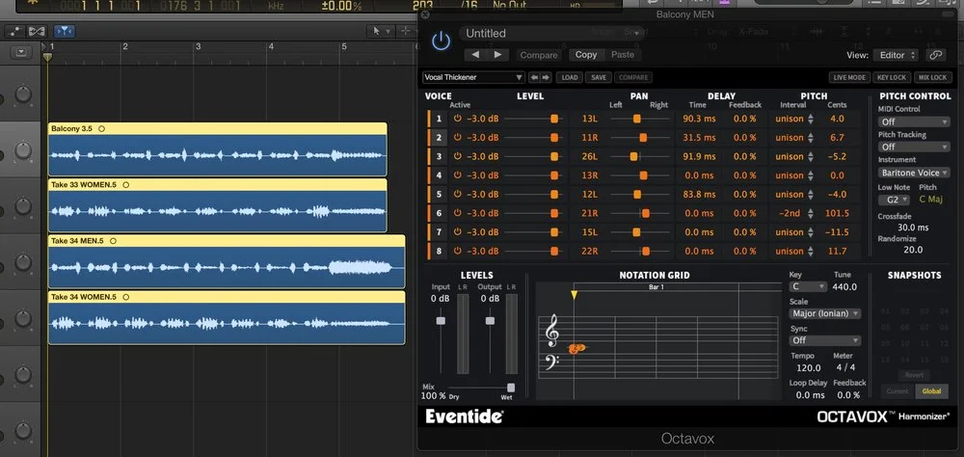The image size is (964, 457).
Task: Open the Pitch Tracking dropdown
Action: coord(914,147)
